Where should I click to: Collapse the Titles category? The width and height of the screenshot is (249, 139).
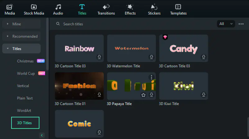[8, 49]
